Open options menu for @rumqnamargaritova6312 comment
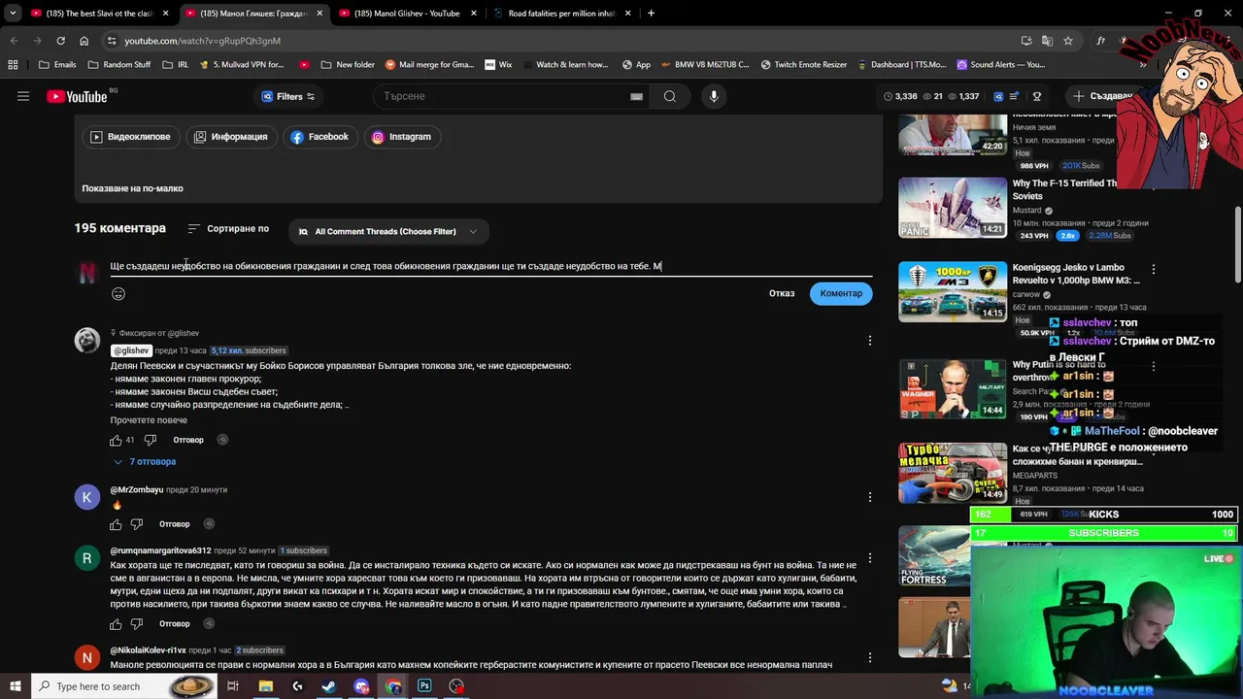 (x=869, y=558)
